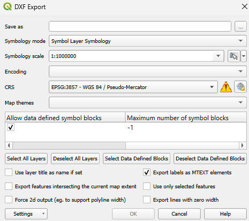This screenshot has height=221, width=249.
Task: Click the Select All Layers button
Action: (x=26, y=158)
